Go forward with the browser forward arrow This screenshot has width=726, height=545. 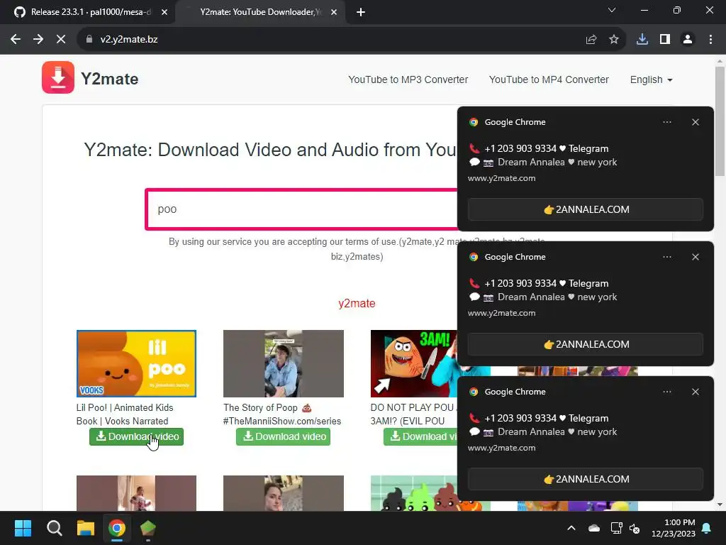pyautogui.click(x=38, y=40)
